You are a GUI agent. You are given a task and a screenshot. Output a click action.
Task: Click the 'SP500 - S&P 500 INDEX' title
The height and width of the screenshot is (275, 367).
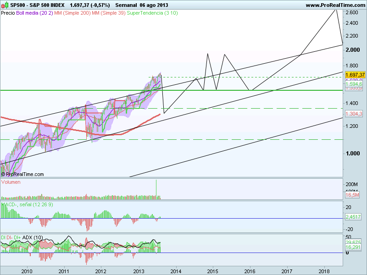coord(37,5)
